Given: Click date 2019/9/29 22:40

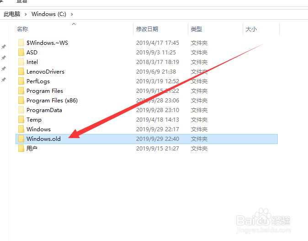Looking at the screenshot, I should point(158,139).
